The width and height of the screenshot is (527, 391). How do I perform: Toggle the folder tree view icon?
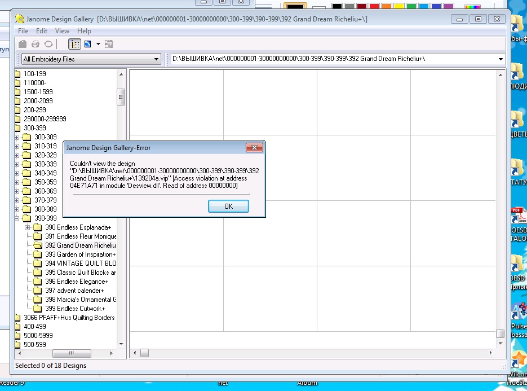(x=74, y=44)
